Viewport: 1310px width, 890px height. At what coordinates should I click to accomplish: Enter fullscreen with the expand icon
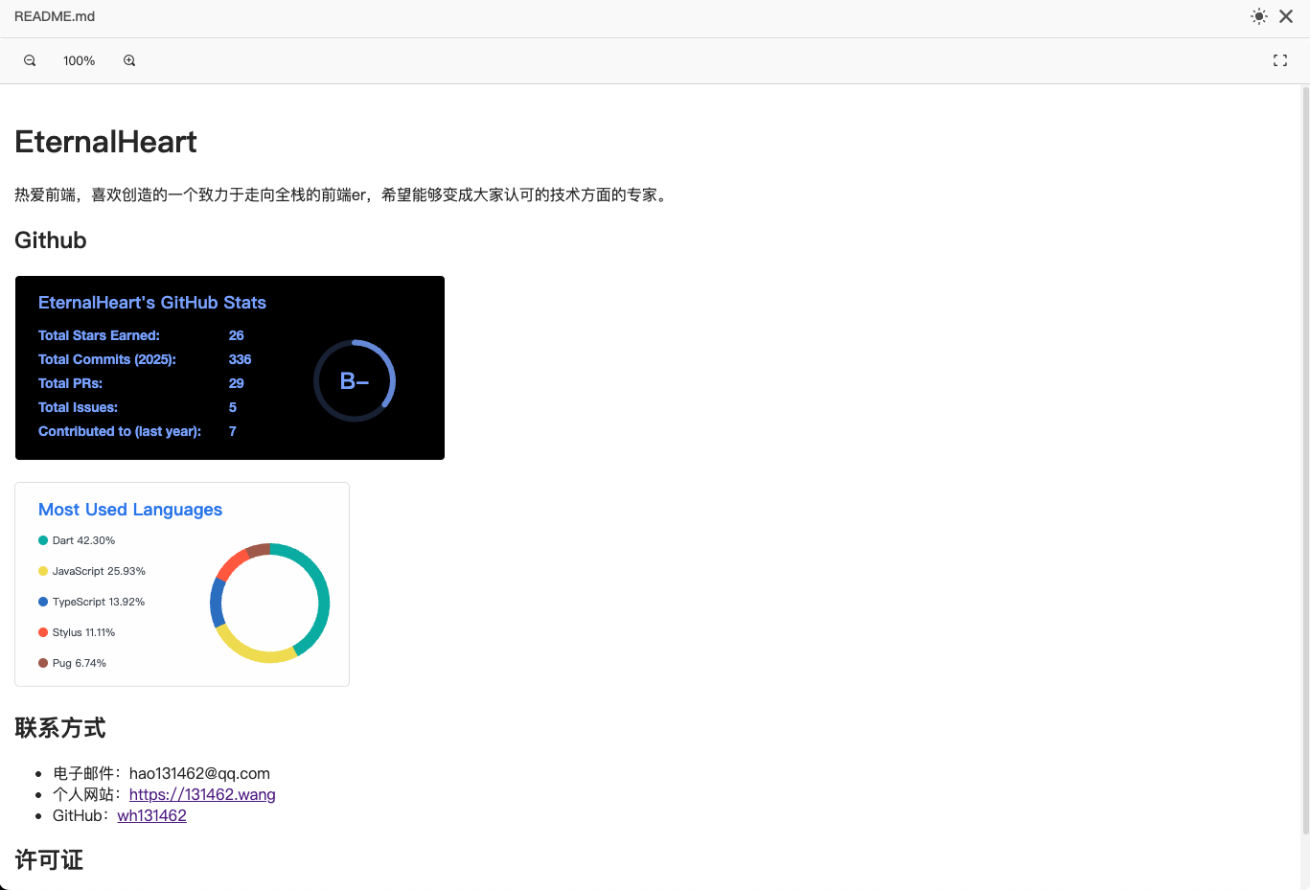click(x=1280, y=60)
